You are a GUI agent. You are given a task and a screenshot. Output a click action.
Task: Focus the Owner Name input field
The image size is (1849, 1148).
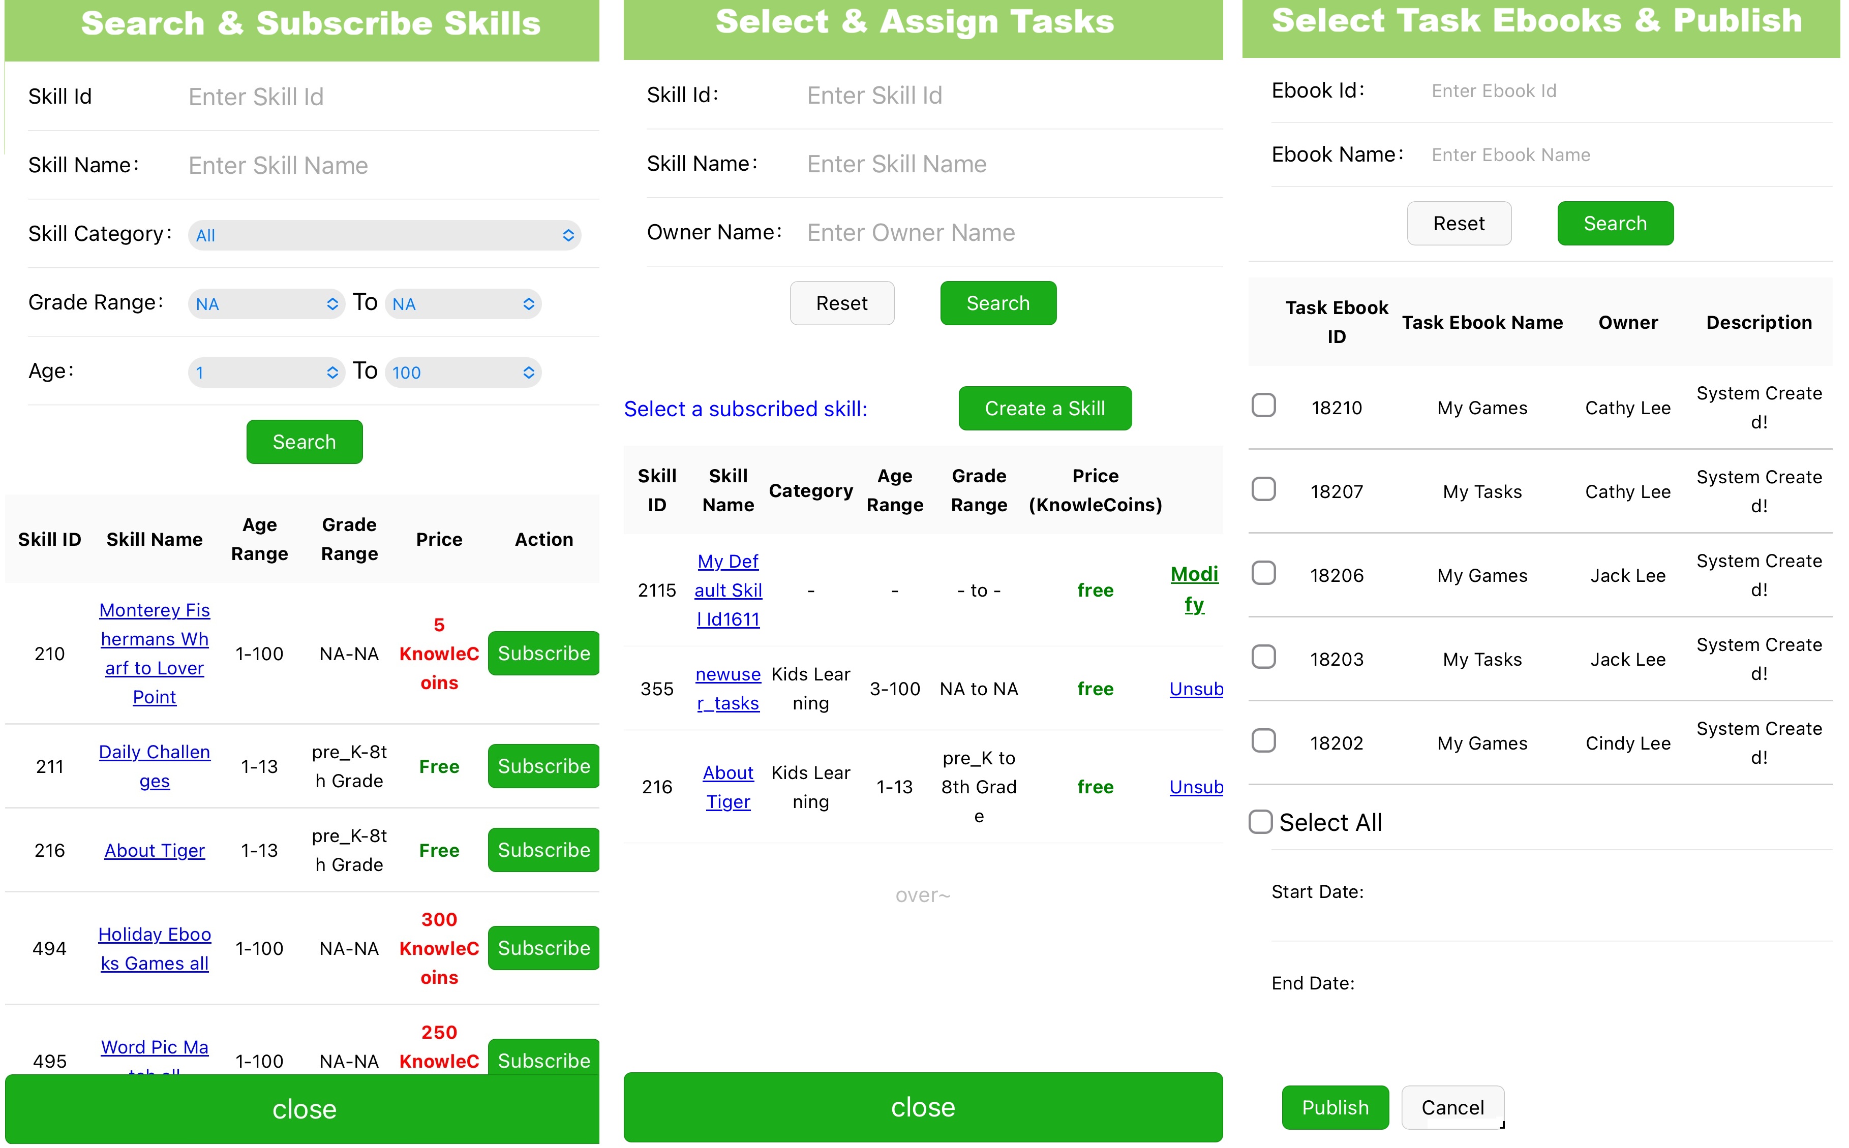(1010, 233)
